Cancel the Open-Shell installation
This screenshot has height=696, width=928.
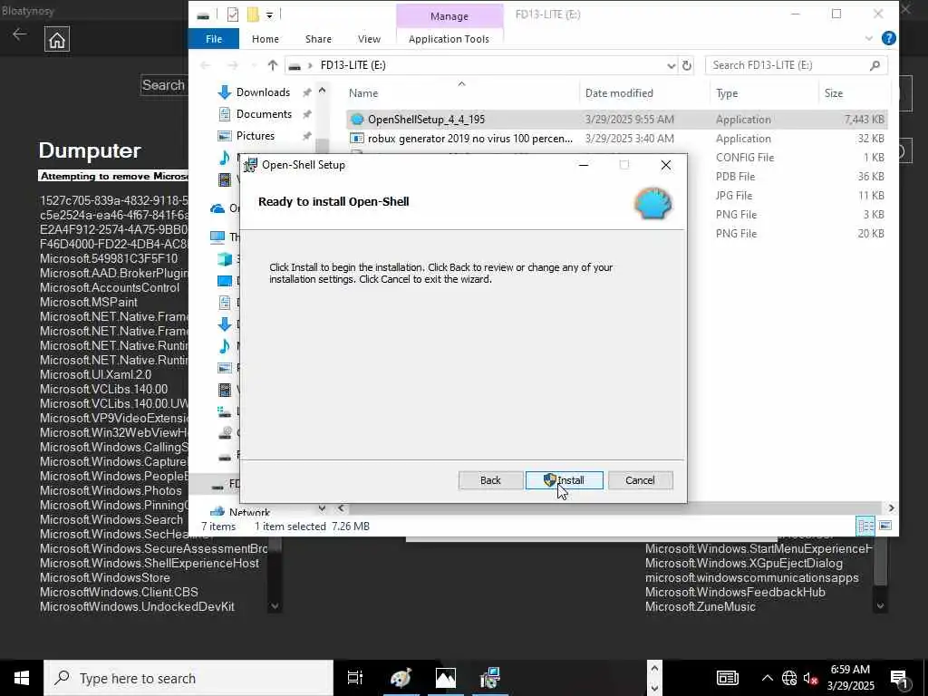tap(640, 480)
